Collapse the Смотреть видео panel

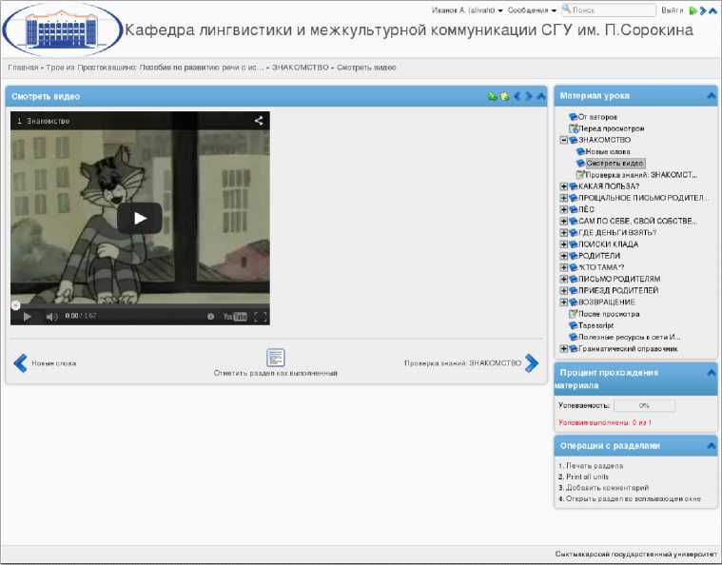541,96
